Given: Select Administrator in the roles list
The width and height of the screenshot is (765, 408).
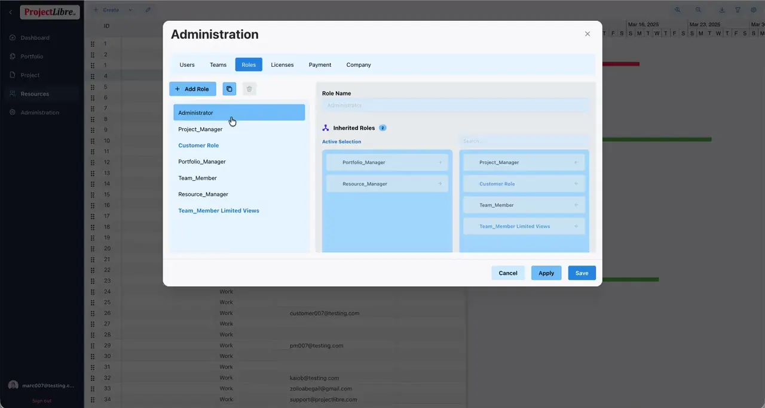Looking at the screenshot, I should tap(239, 113).
